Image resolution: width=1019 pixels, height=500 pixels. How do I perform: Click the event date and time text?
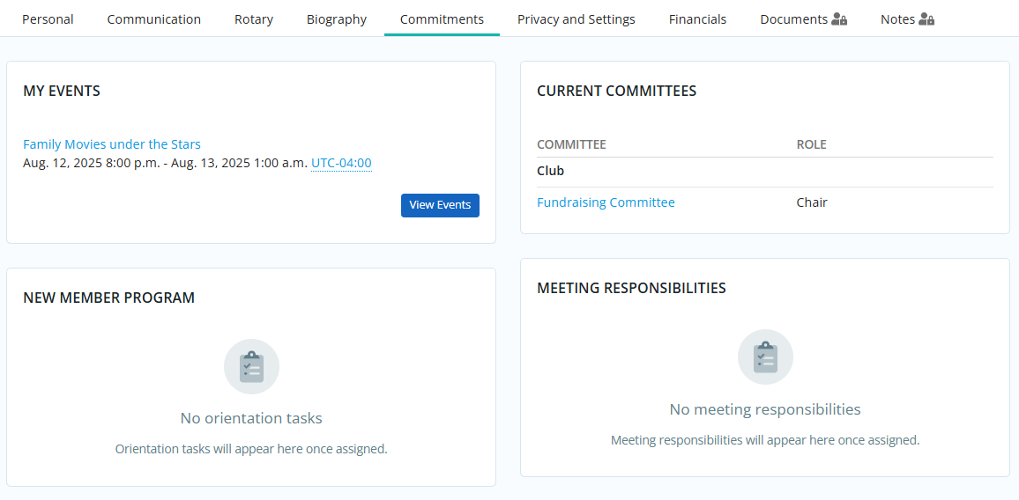[165, 163]
